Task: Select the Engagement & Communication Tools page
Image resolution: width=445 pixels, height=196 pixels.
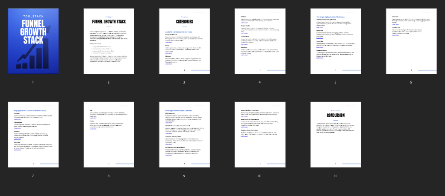Action: tap(33, 135)
